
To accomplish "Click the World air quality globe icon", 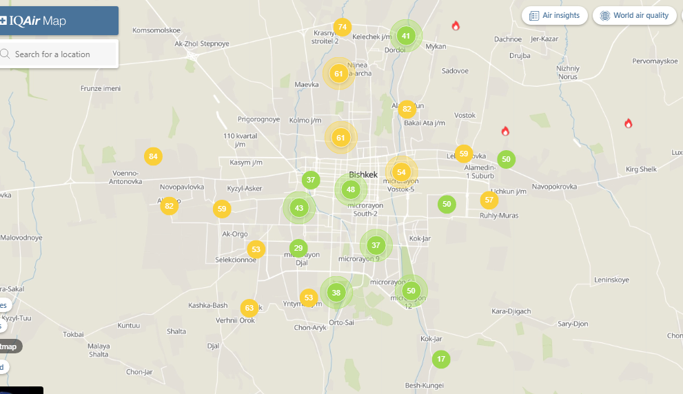I will [x=605, y=16].
